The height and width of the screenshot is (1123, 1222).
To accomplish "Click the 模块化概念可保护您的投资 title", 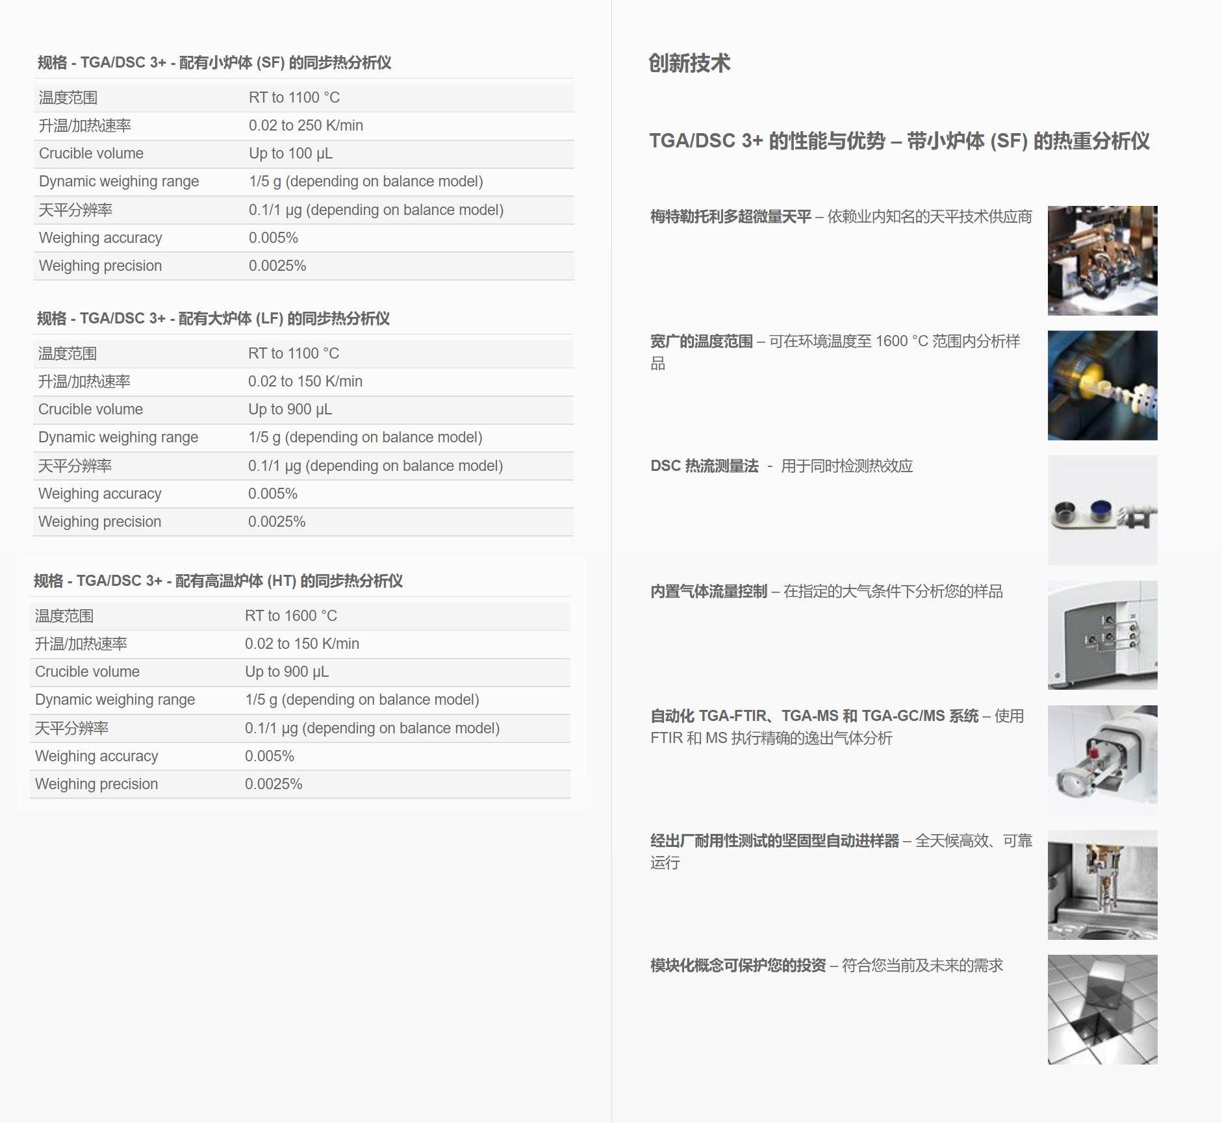I will point(738,965).
